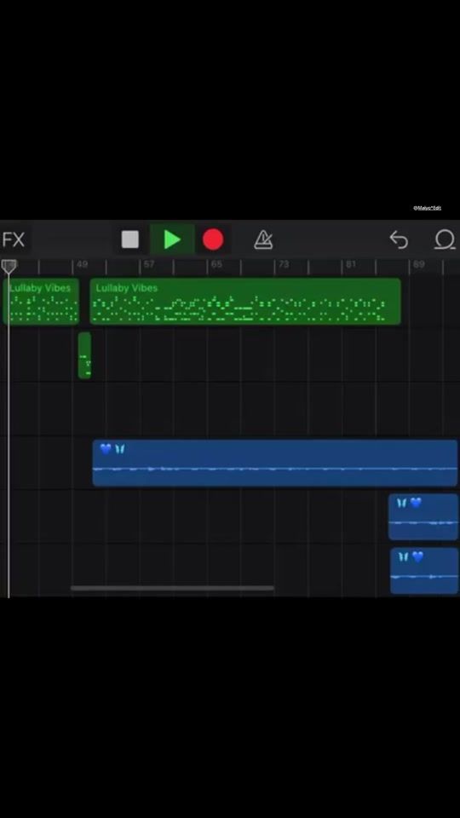Viewport: 460px width, 818px height.
Task: Undo the last action
Action: point(399,240)
